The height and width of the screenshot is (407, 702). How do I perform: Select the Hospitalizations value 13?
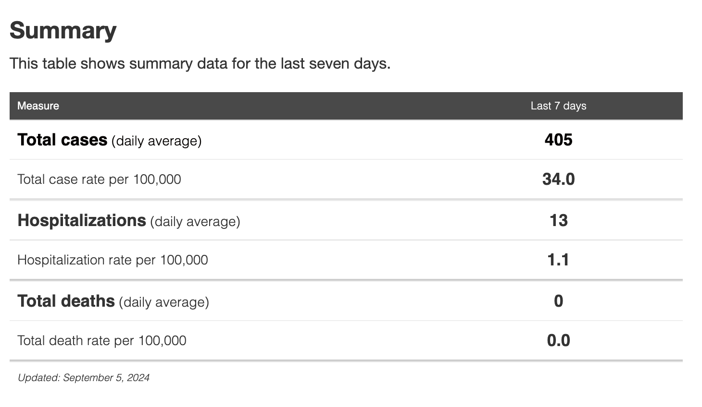pyautogui.click(x=558, y=221)
